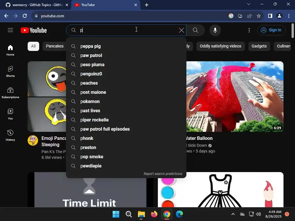Screen dimensions: 295x221
Task: Select the Gadgets filter chip
Action: (x=259, y=46)
